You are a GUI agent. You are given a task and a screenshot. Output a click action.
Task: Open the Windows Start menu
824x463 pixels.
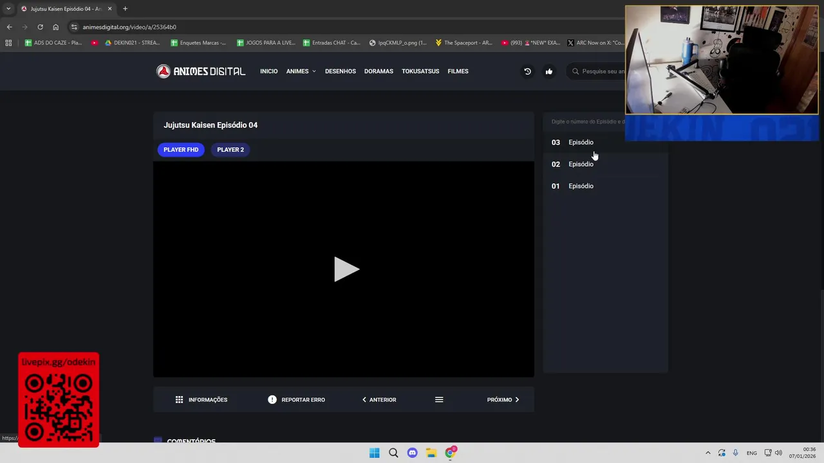pyautogui.click(x=374, y=453)
